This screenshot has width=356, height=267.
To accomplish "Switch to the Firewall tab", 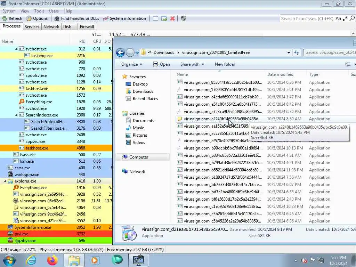I will coord(87,27).
